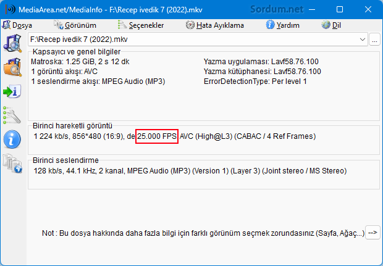Click the Export green arrow icon
383x266 pixels.
[x=12, y=91]
